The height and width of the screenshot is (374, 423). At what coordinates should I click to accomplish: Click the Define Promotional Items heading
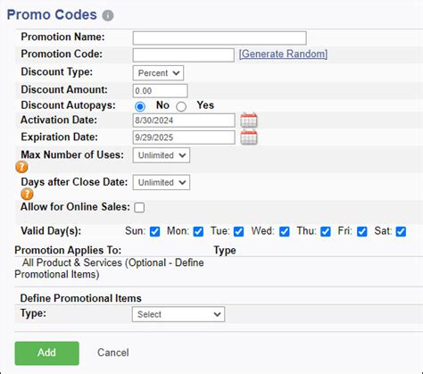tap(80, 298)
